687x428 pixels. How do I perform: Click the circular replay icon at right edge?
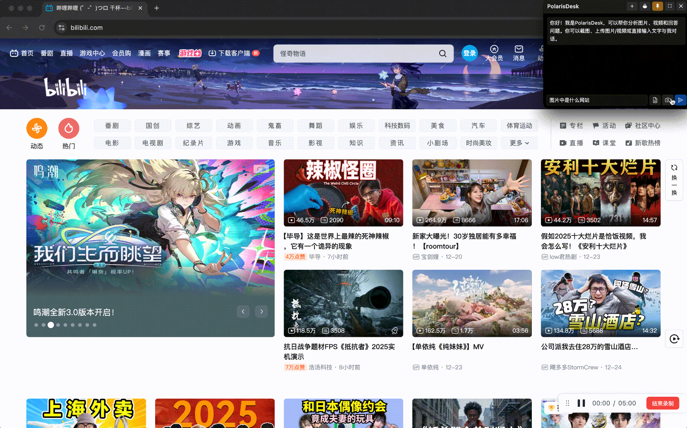pos(674,339)
